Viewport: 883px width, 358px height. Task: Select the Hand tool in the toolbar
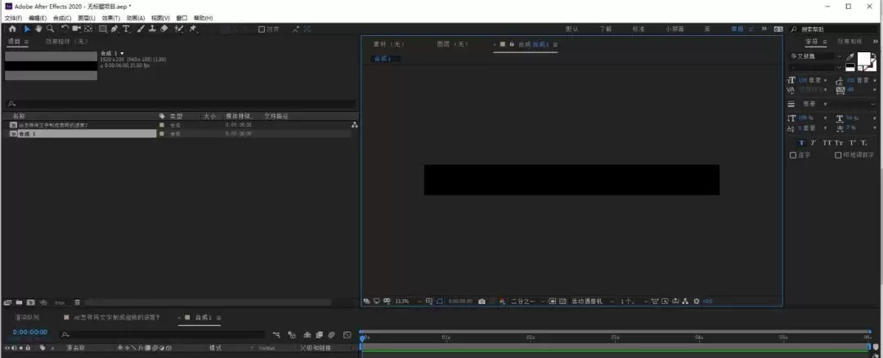coord(39,29)
